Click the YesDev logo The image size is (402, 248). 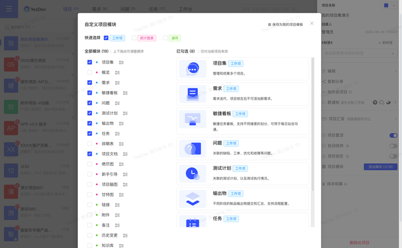coord(35,9)
